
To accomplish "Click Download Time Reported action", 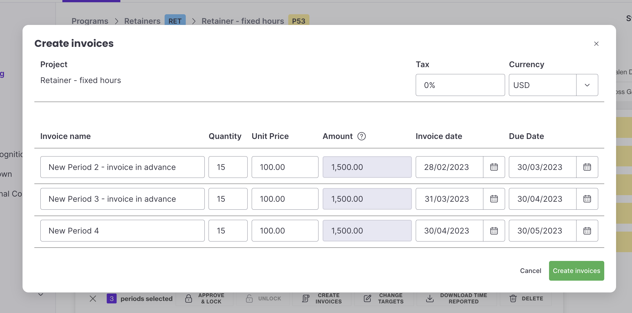I will point(457,298).
